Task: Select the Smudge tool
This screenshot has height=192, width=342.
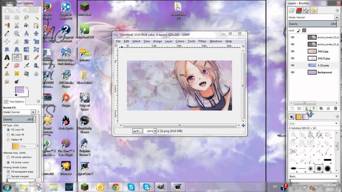Action: tap(7, 81)
